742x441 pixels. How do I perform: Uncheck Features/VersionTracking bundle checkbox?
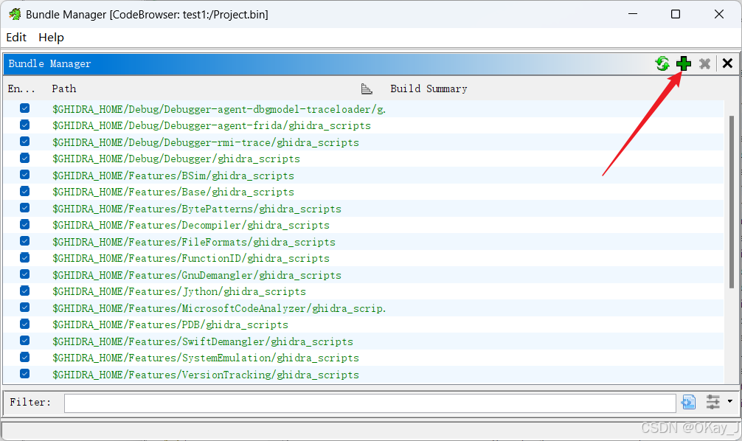(24, 373)
